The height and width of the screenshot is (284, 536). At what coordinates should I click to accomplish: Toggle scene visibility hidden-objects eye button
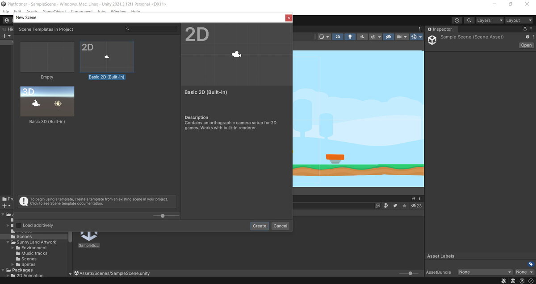click(388, 37)
